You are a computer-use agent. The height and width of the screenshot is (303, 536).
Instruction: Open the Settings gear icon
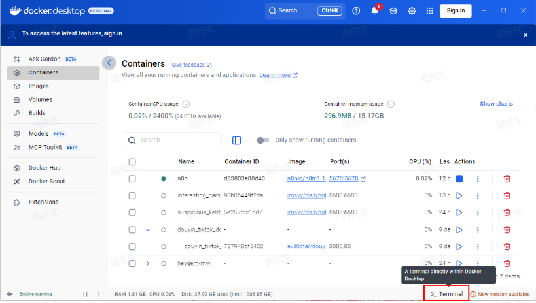pyautogui.click(x=412, y=11)
